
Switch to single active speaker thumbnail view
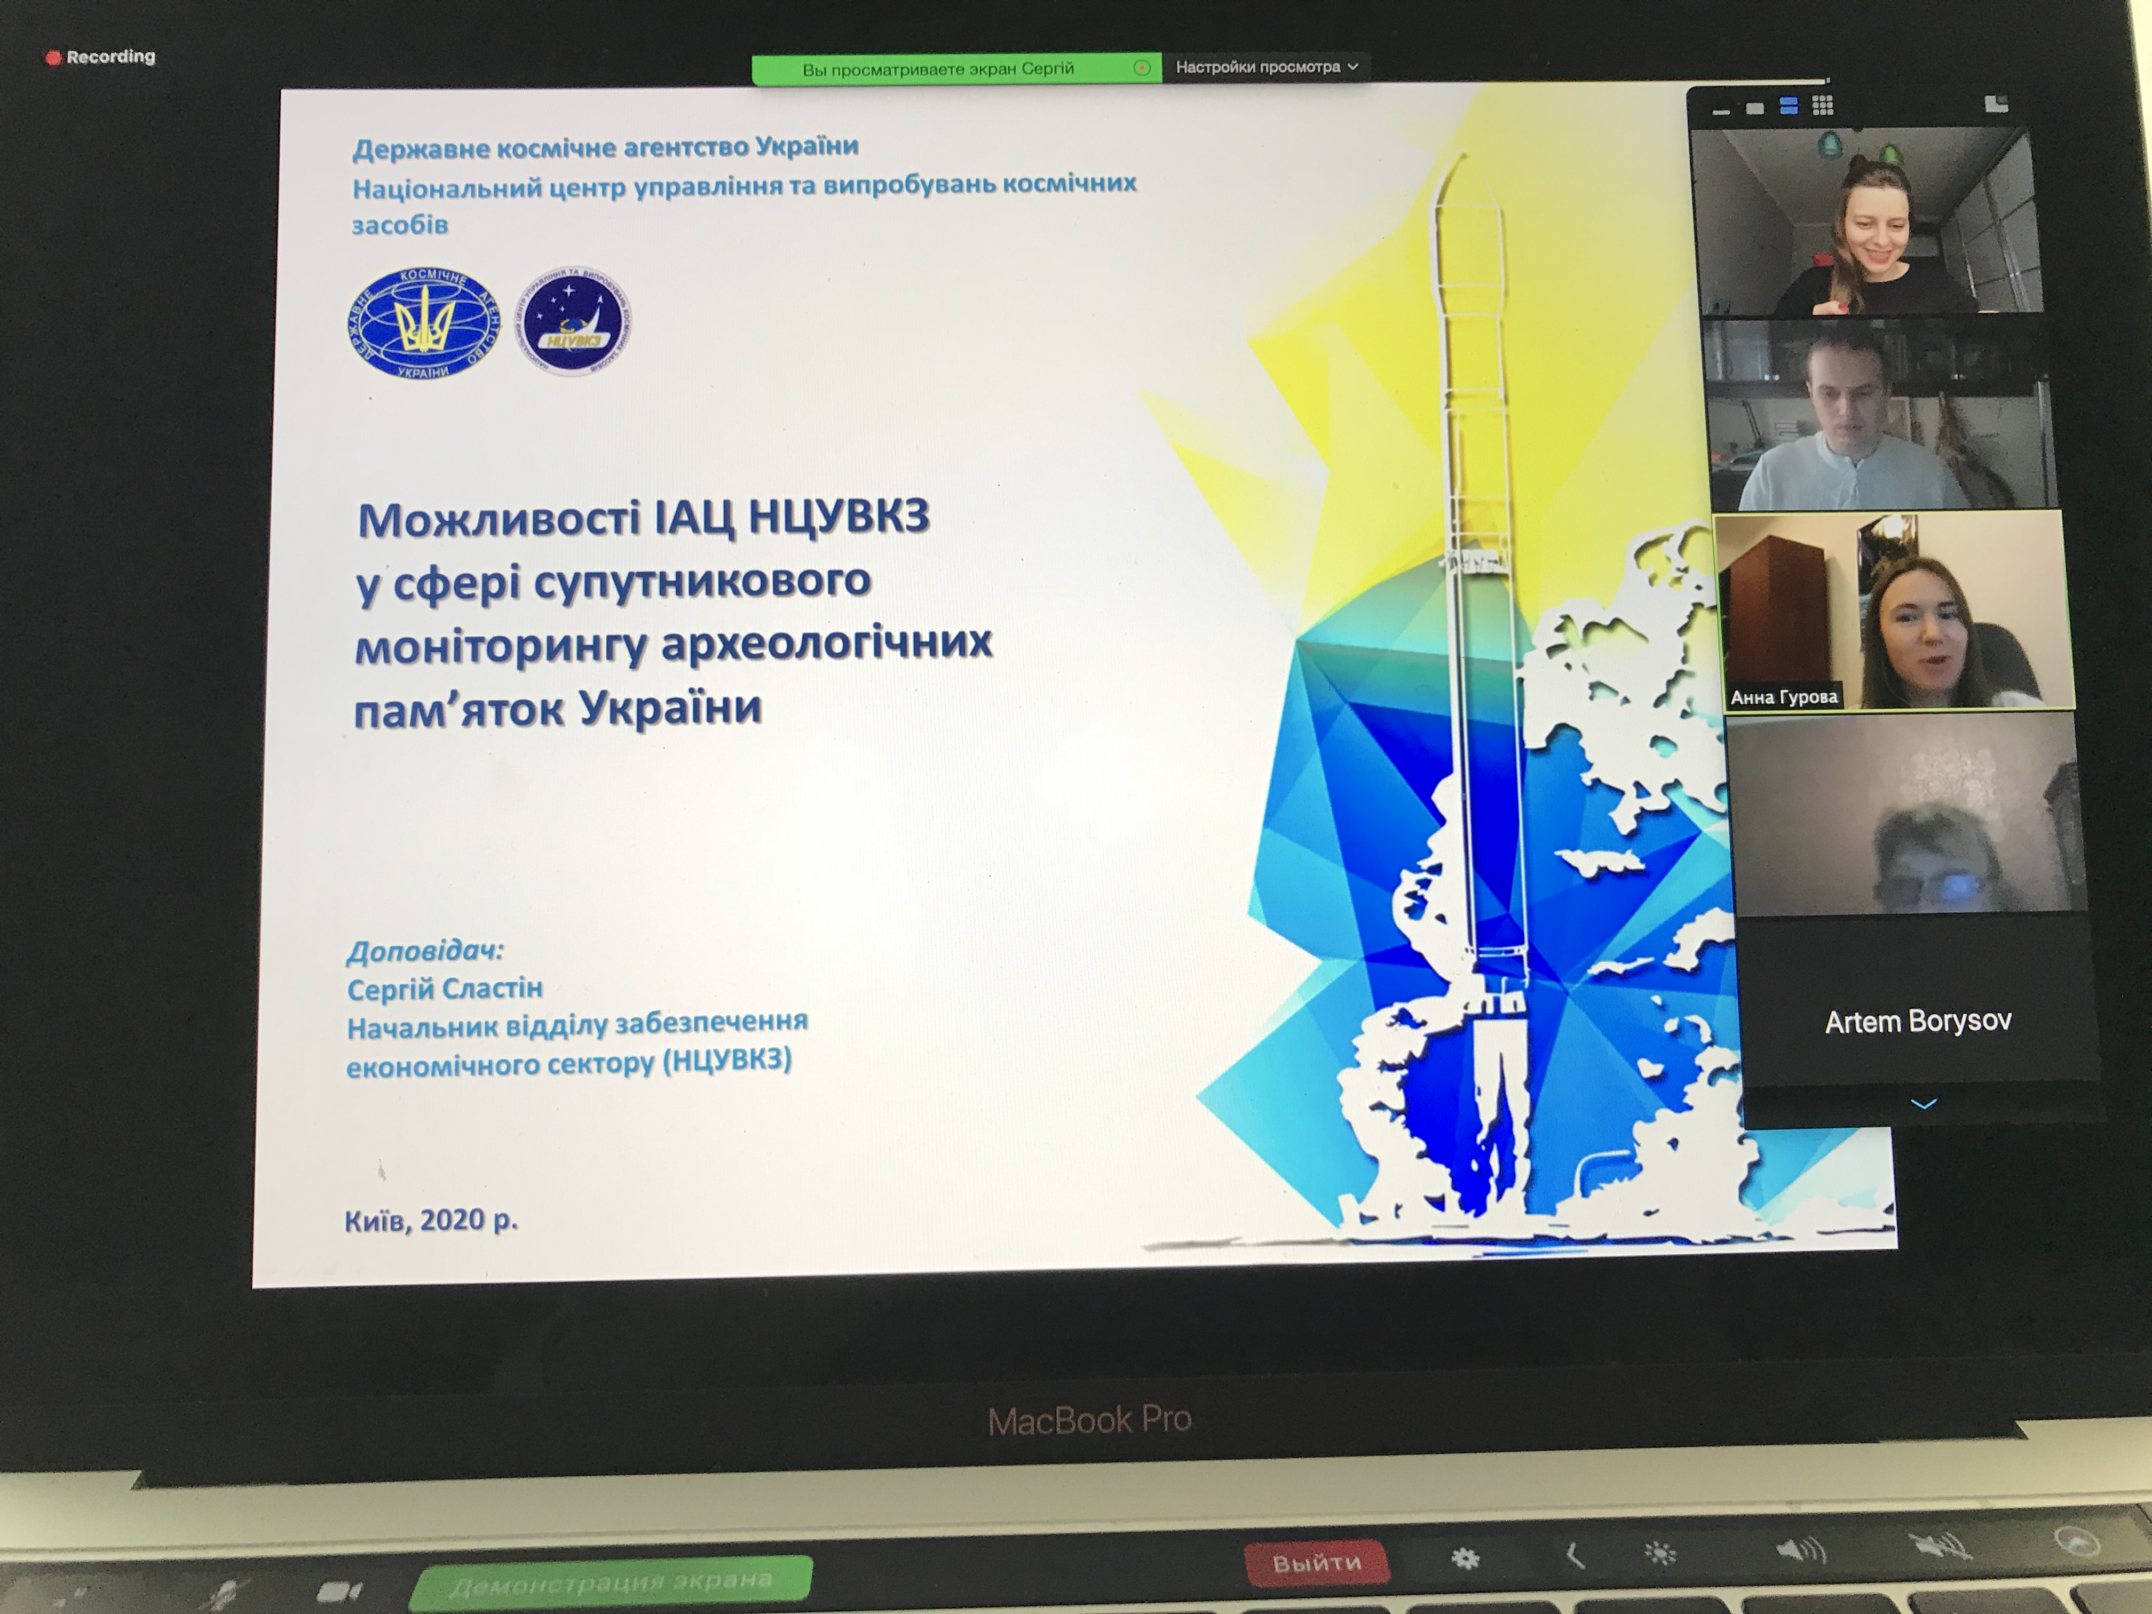(x=1755, y=108)
